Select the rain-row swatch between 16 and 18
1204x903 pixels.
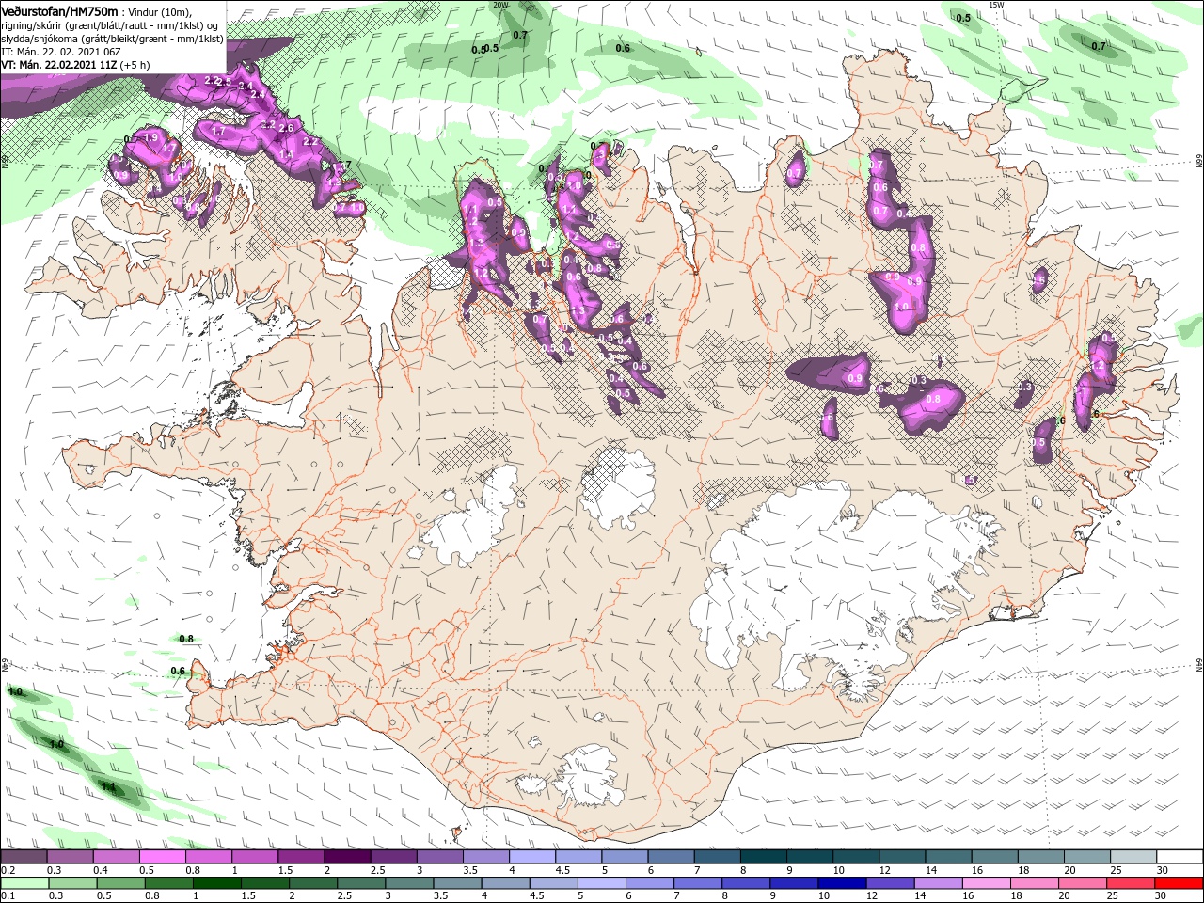[x=988, y=883]
